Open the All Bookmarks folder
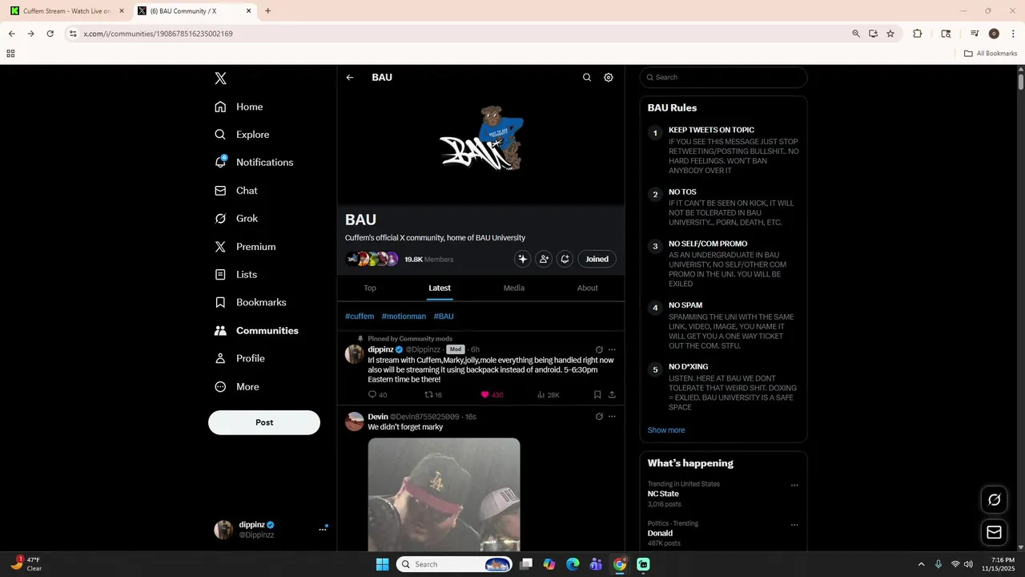Image resolution: width=1025 pixels, height=577 pixels. coord(991,54)
